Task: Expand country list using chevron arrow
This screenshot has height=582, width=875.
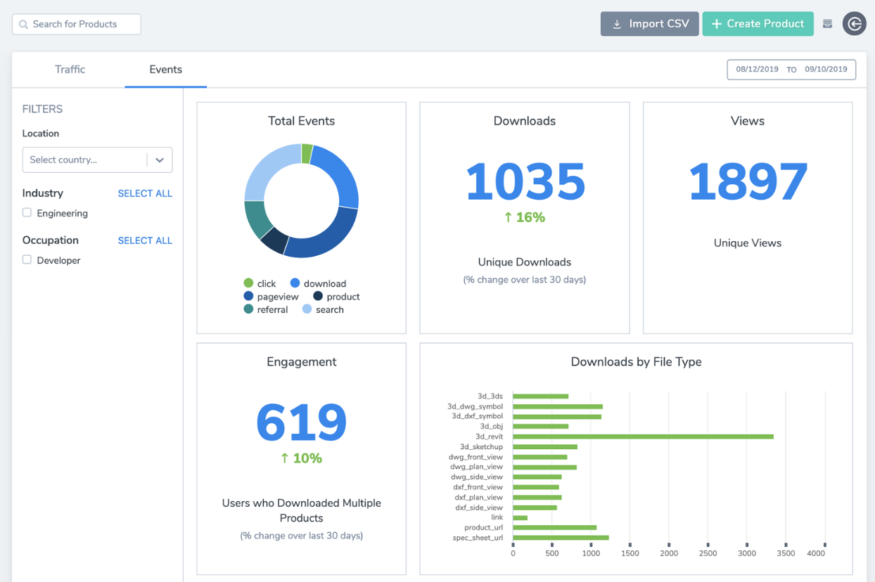Action: click(x=160, y=160)
